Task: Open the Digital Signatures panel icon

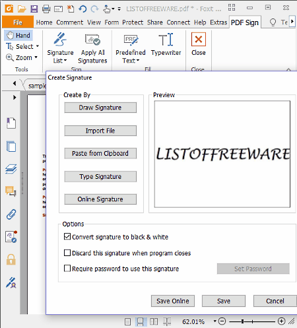Action: tap(11, 237)
